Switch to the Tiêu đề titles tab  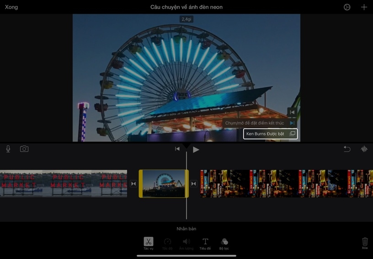205,243
